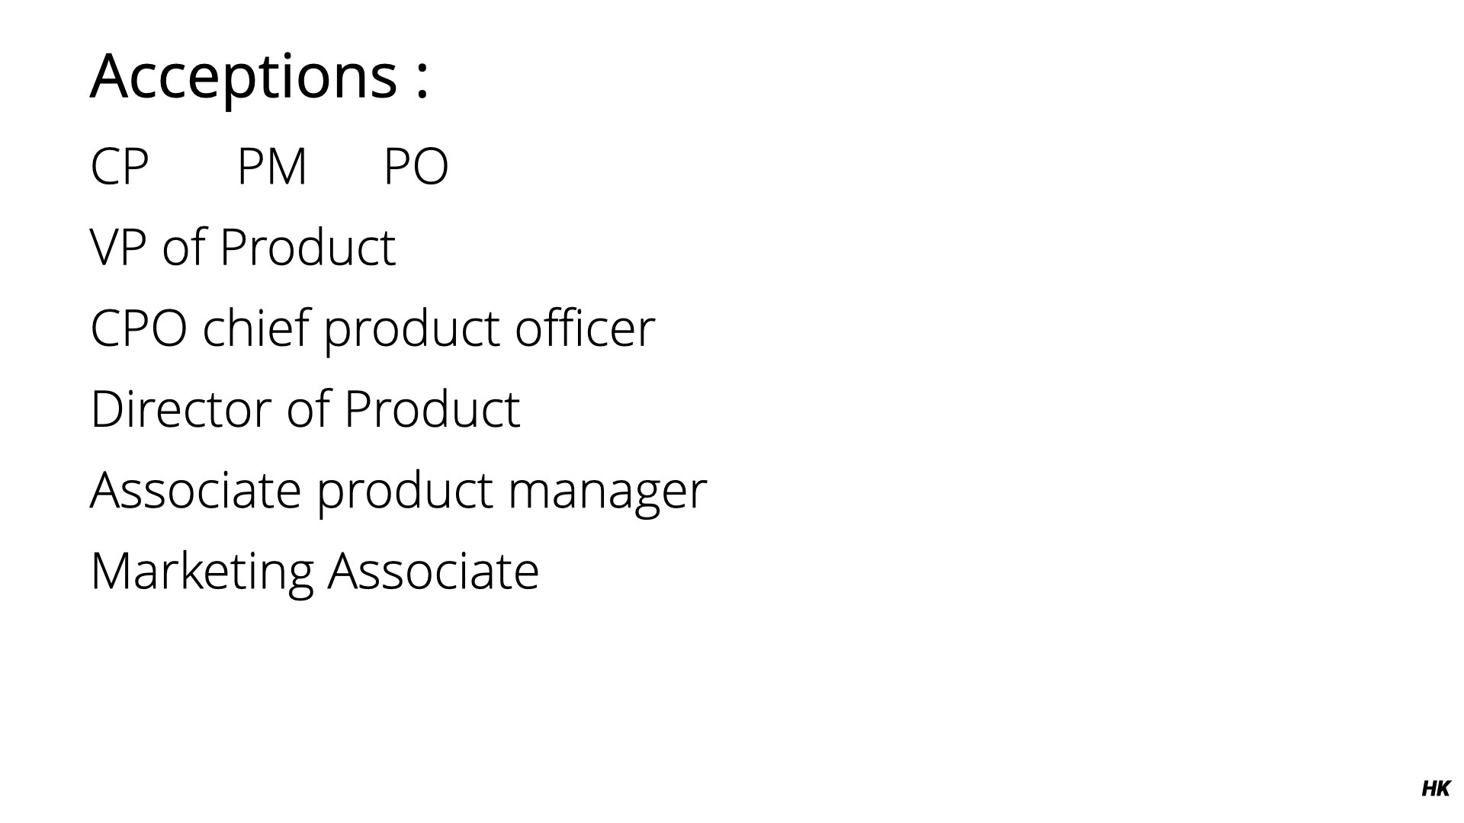Select the 'Acceptions :' slide title

tap(259, 77)
